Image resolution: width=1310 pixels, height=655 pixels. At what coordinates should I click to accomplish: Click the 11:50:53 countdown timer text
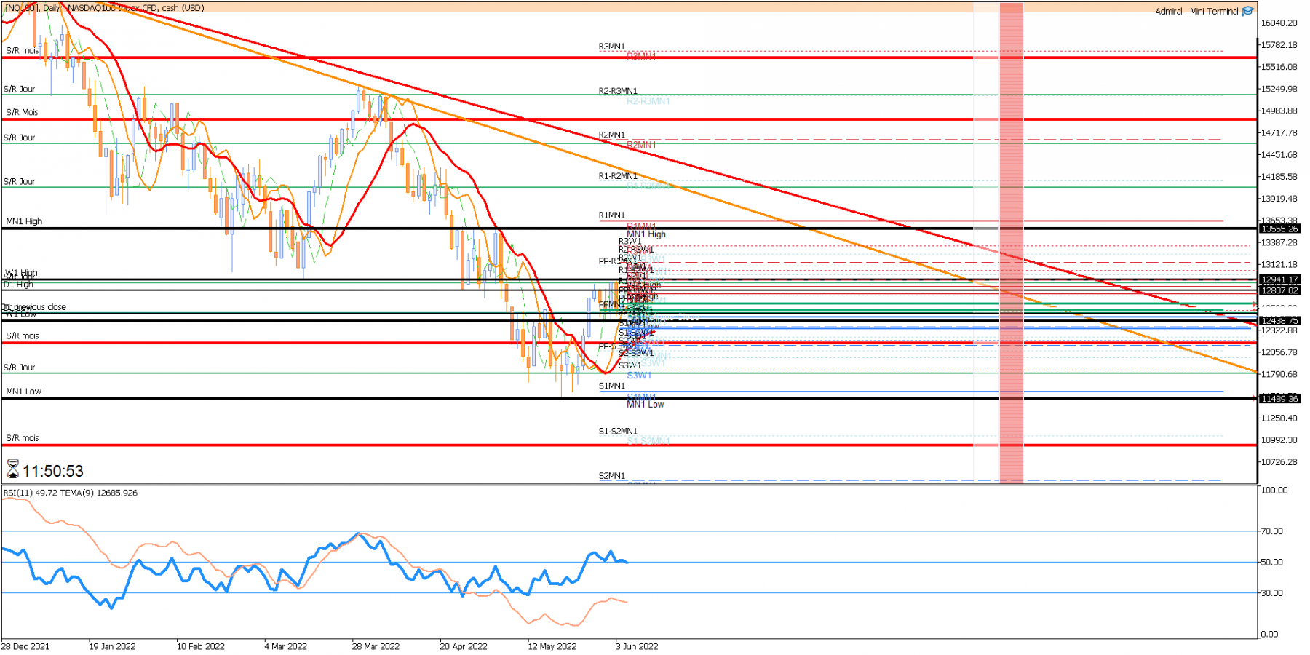53,471
